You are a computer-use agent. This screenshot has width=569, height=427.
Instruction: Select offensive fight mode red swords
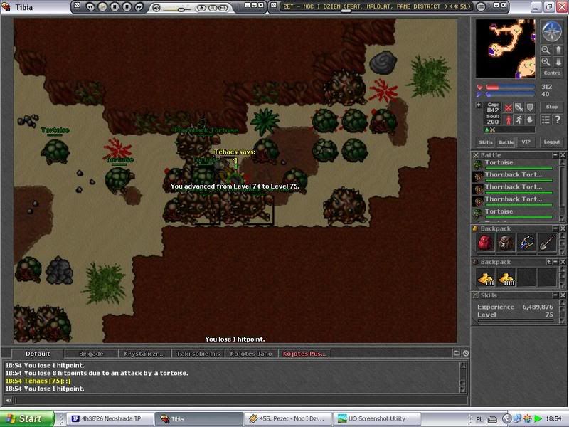coord(509,108)
